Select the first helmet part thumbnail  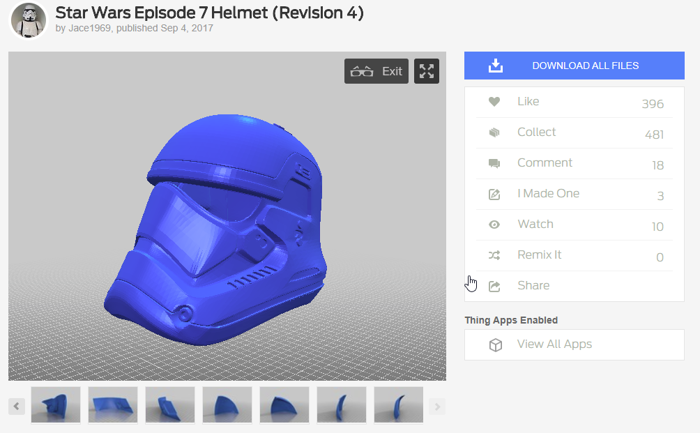click(56, 405)
